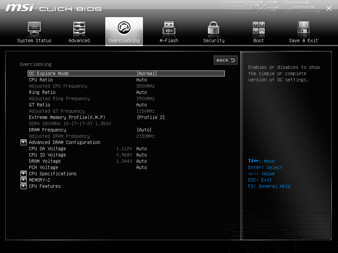Click the BACK button
Screen dimensions: 338x253
point(226,60)
